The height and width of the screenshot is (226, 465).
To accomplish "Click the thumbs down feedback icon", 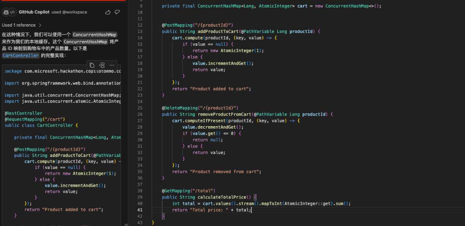I will point(118,12).
